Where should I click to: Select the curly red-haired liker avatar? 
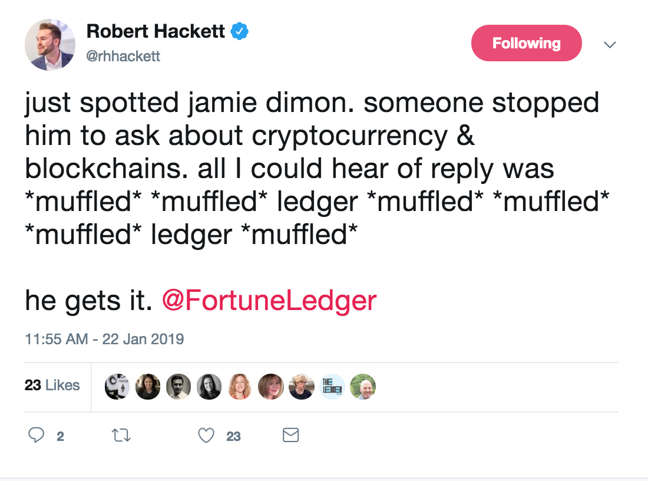(x=240, y=387)
